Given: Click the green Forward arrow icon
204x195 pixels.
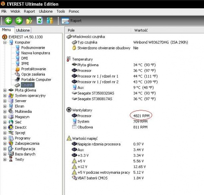Looking at the screenshot, I should pos(19,21).
